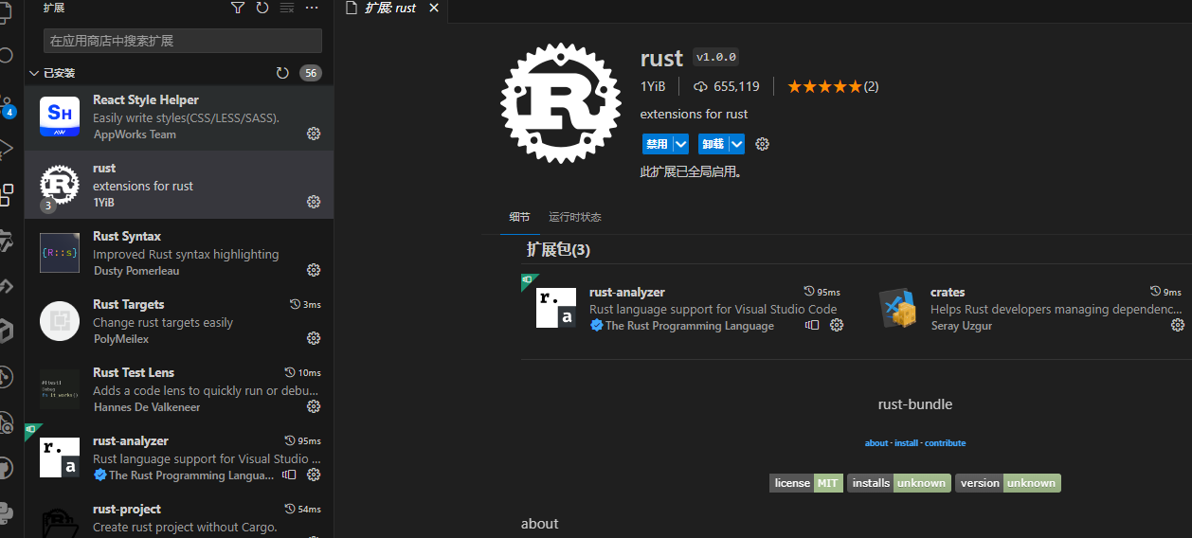Close the 扩展: rust editor tab
Screen dimensions: 1192x538
pyautogui.click(x=434, y=8)
